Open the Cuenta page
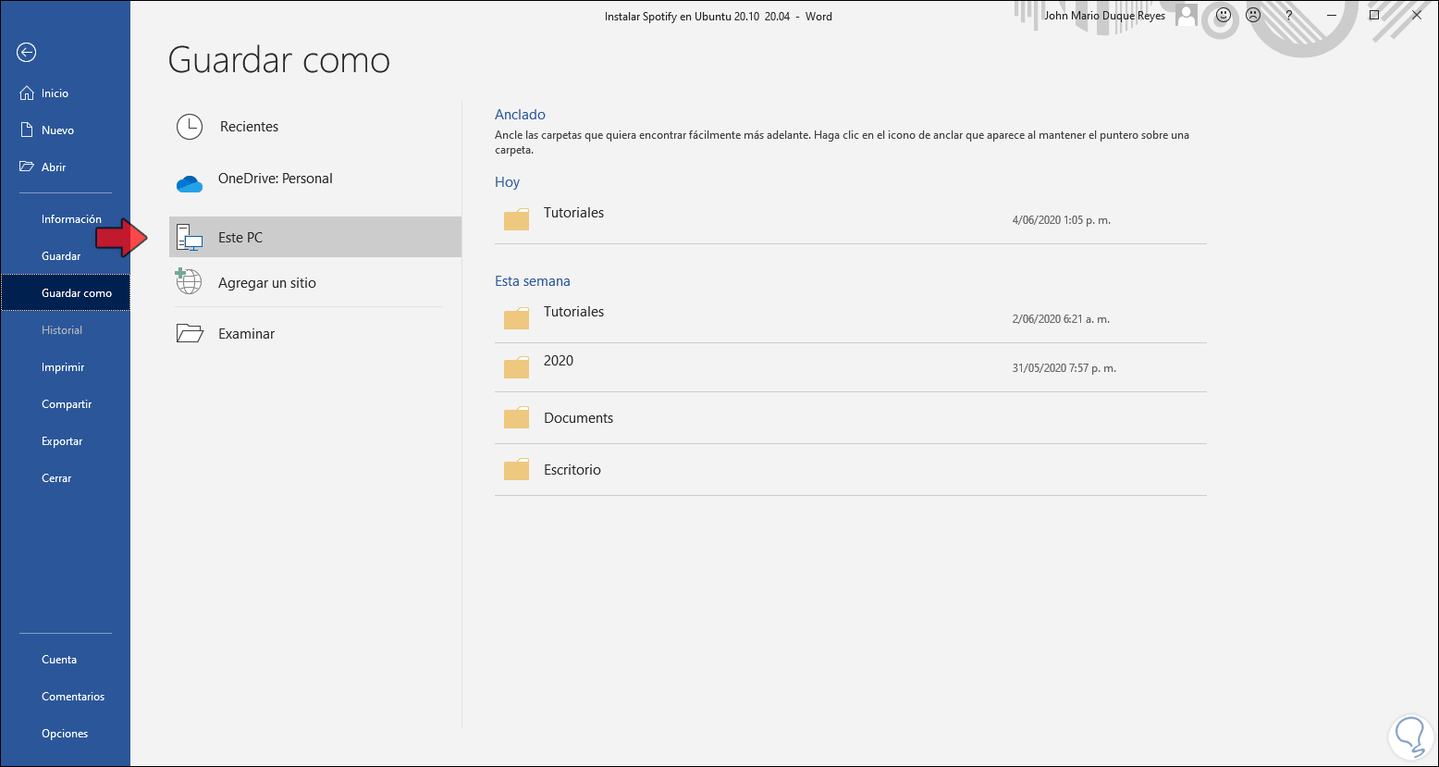The width and height of the screenshot is (1439, 767). pos(59,660)
